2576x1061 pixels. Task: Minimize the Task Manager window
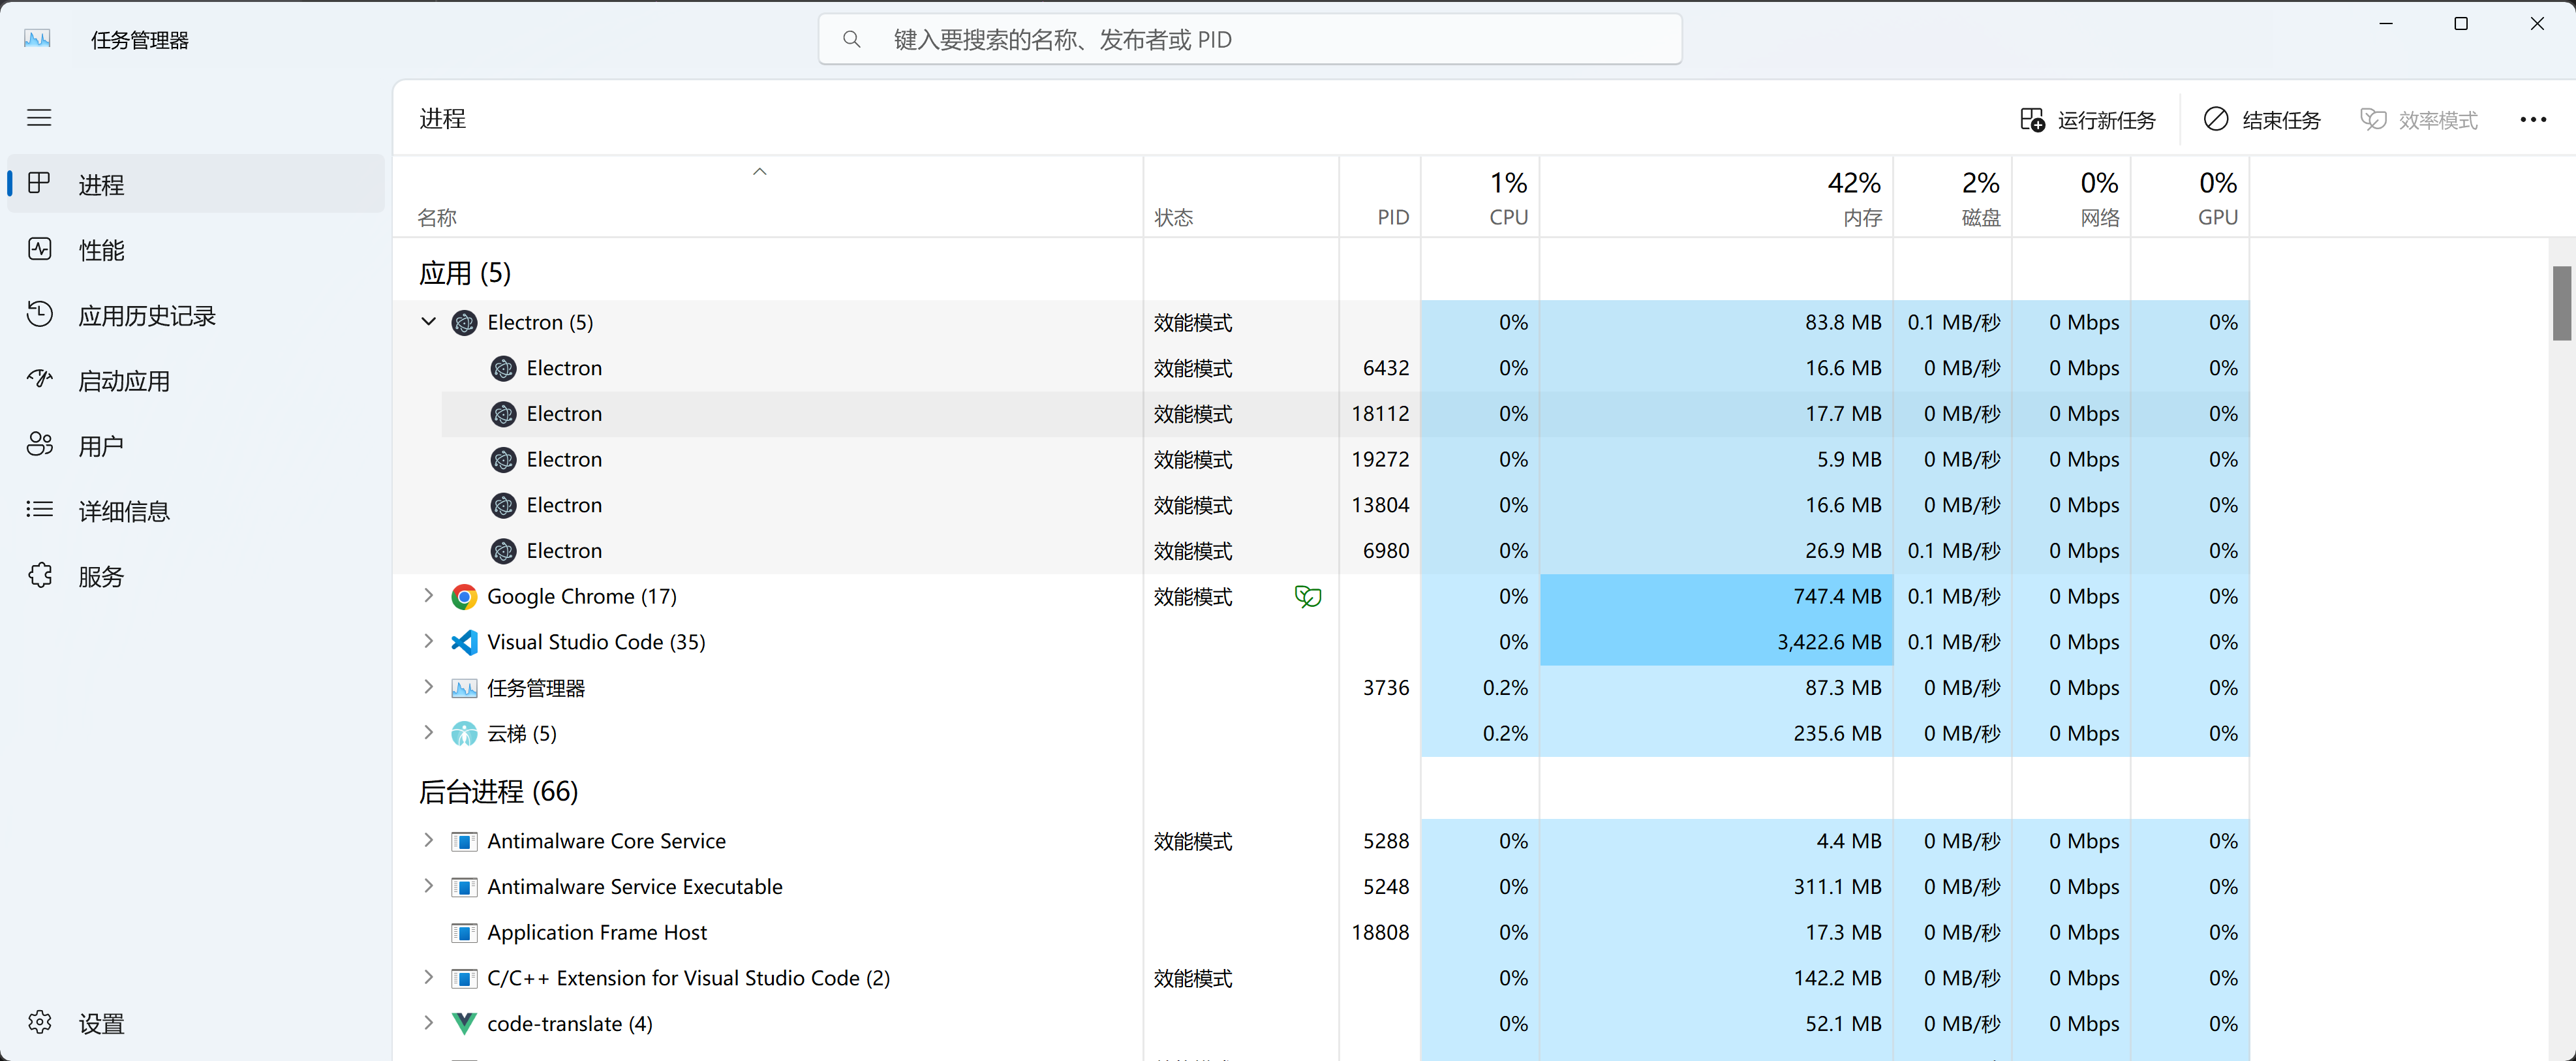[x=2386, y=23]
